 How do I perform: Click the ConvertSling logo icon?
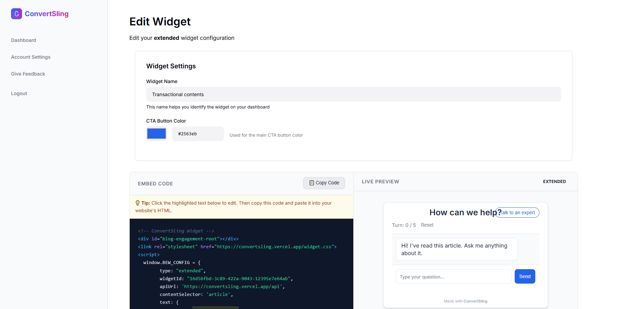click(16, 14)
